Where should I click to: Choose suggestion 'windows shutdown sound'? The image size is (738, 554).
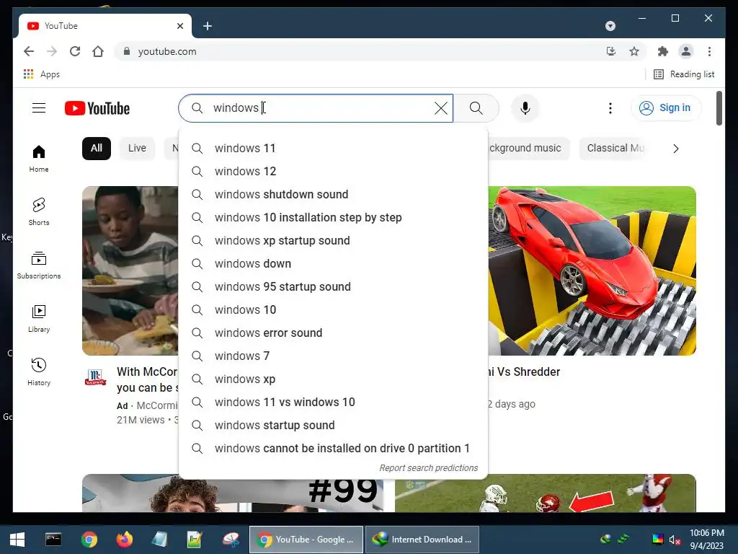pyautogui.click(x=333, y=195)
